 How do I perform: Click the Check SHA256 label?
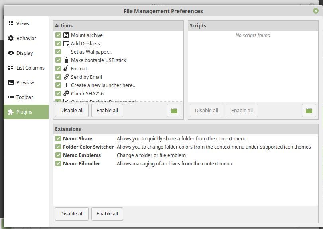pos(87,93)
